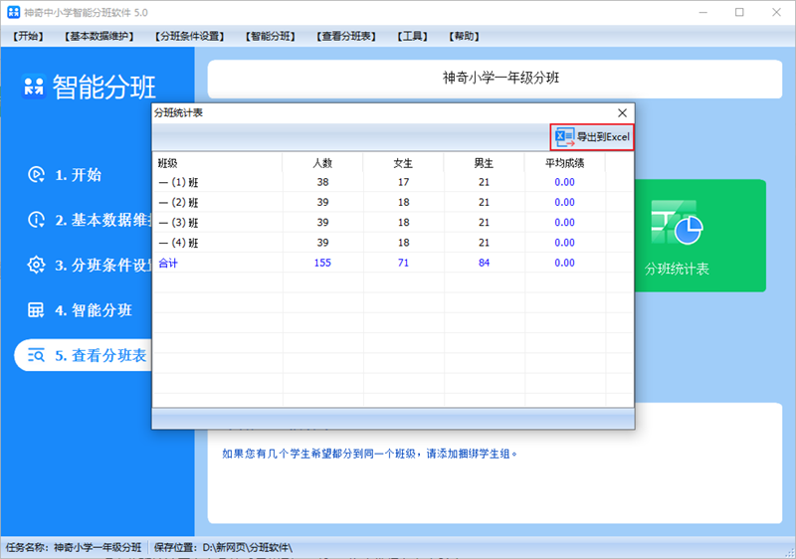Click the 人数 column header

(x=322, y=162)
